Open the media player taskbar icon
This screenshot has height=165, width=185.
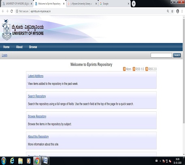29,161
